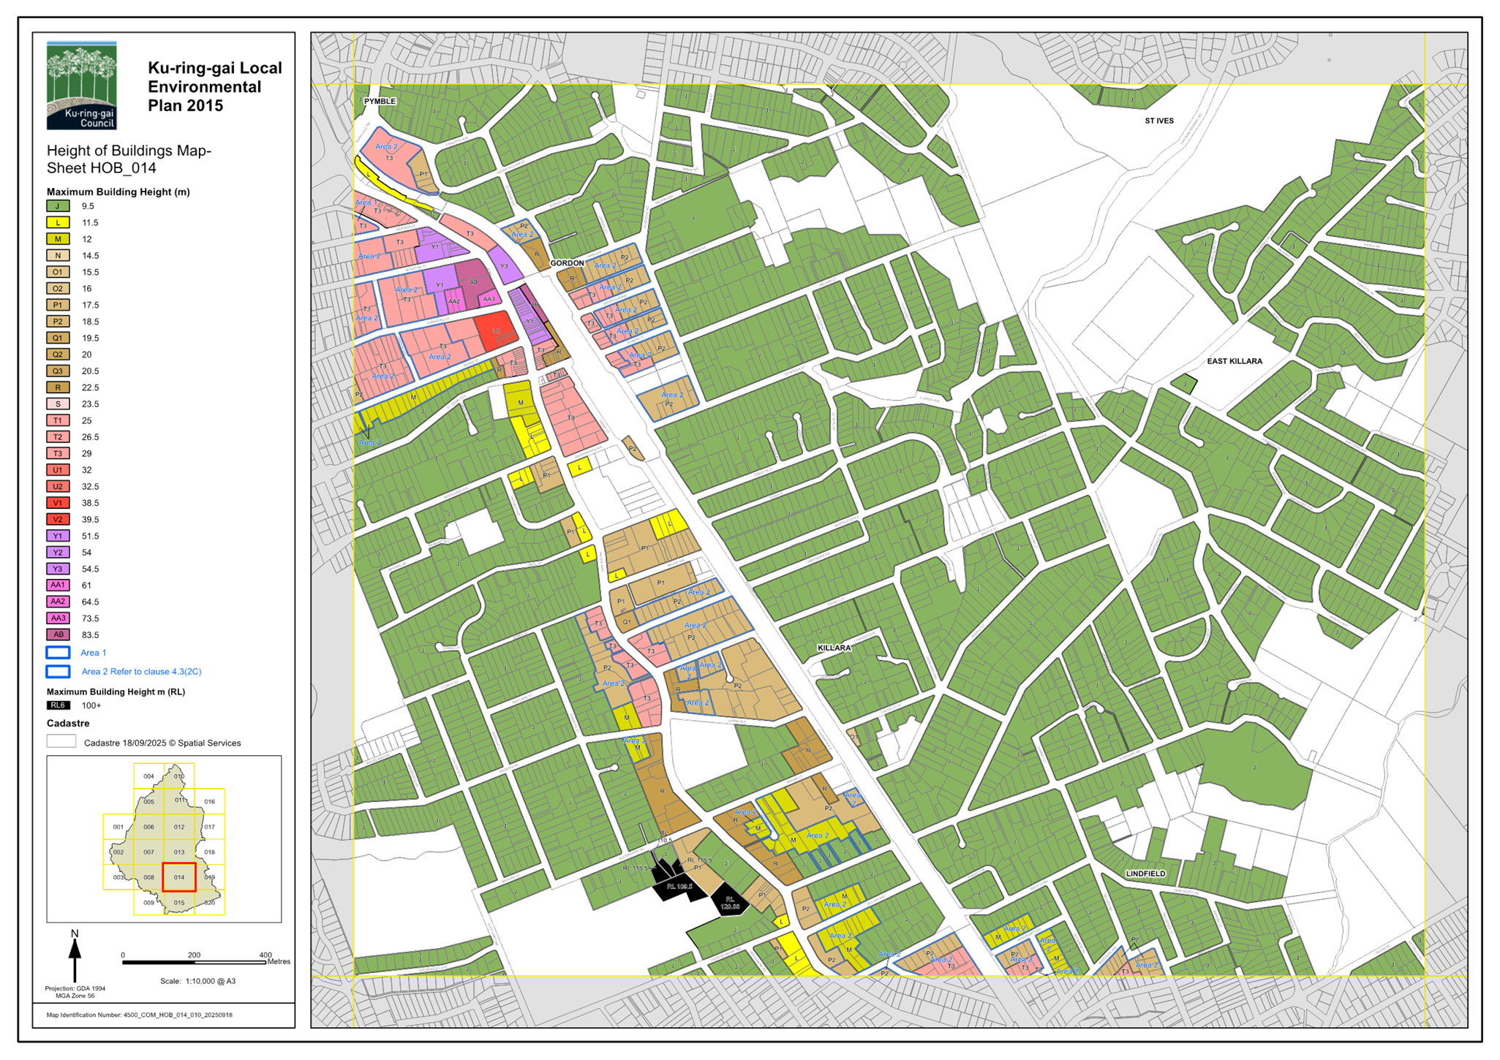The image size is (1500, 1060).
Task: Click the scale bar above Scale text
Action: 195,962
